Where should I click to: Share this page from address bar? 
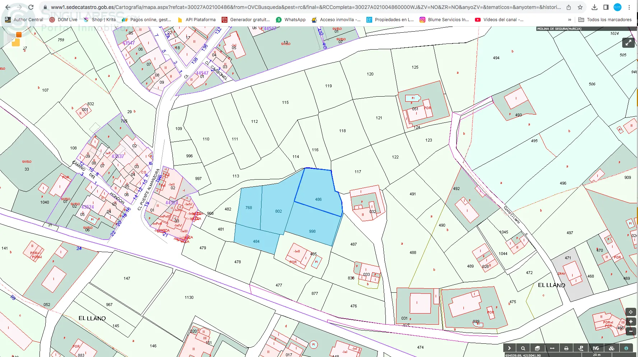click(x=569, y=7)
